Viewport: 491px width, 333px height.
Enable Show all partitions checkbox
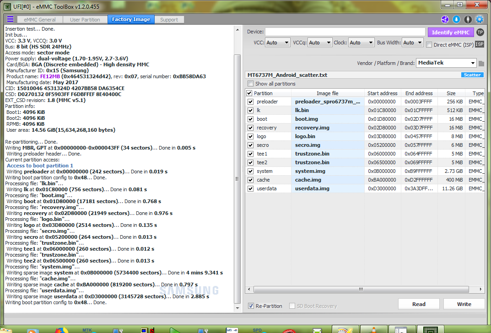[250, 84]
